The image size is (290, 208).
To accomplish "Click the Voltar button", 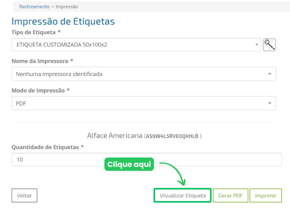I will (25, 195).
